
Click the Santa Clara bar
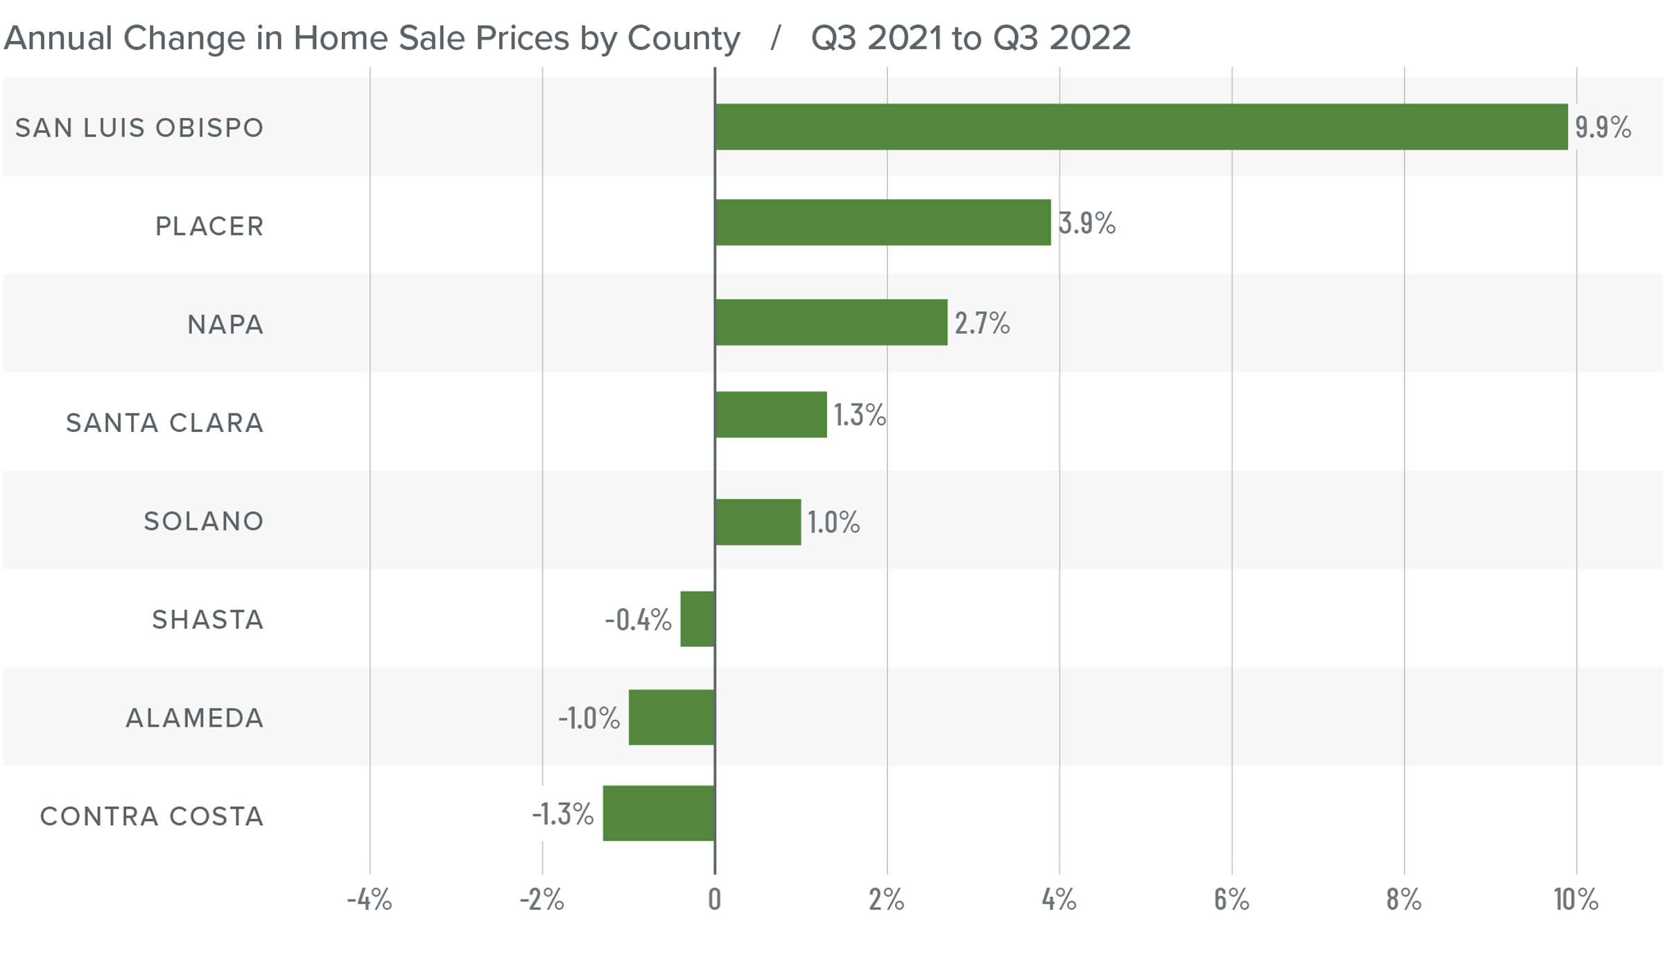(x=770, y=415)
